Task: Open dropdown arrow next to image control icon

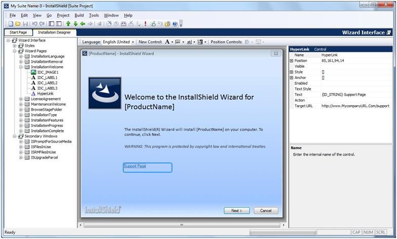Action: (x=205, y=42)
